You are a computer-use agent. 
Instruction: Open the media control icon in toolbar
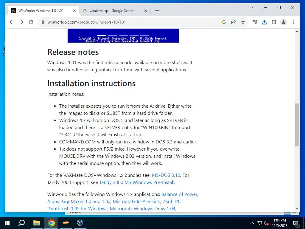pyautogui.click(x=255, y=22)
